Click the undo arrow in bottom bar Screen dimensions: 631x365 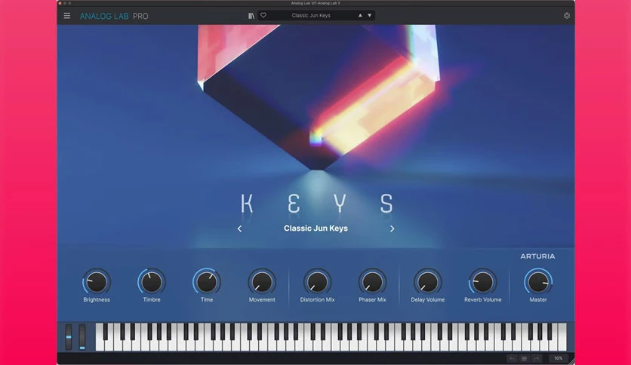tap(512, 358)
